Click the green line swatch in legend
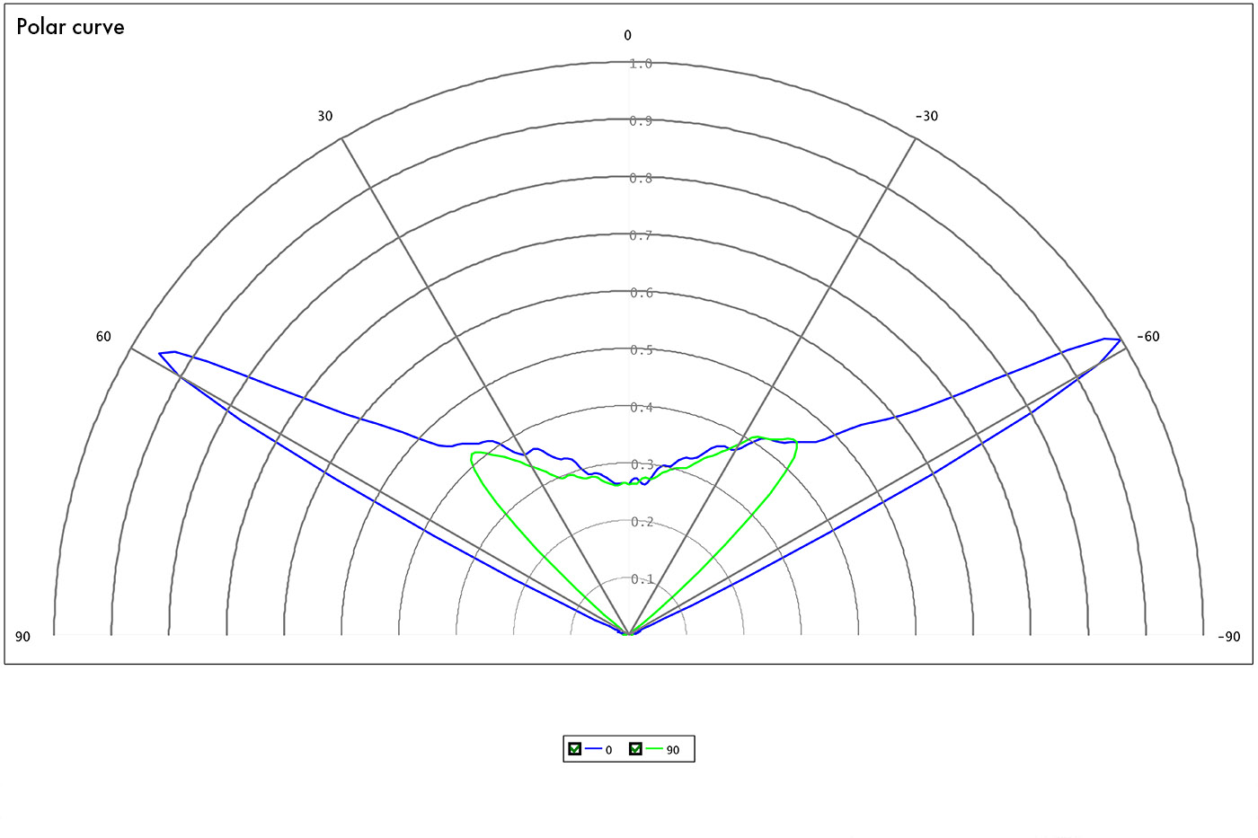The image size is (1258, 838). (654, 749)
